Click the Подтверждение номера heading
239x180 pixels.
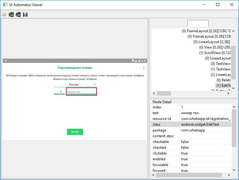tap(75, 68)
